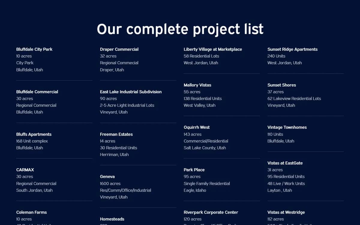Click 'Vineyard, Utah' under Geneva
The image size is (360, 225).
coord(114,197)
